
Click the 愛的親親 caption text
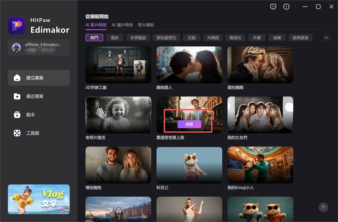(236, 88)
